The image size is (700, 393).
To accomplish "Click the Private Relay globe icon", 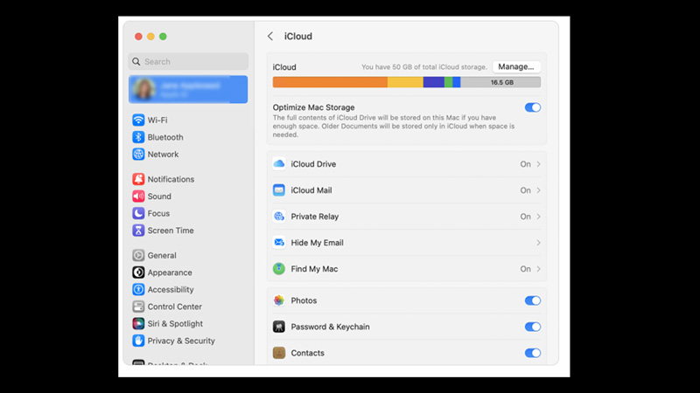I will click(x=279, y=217).
